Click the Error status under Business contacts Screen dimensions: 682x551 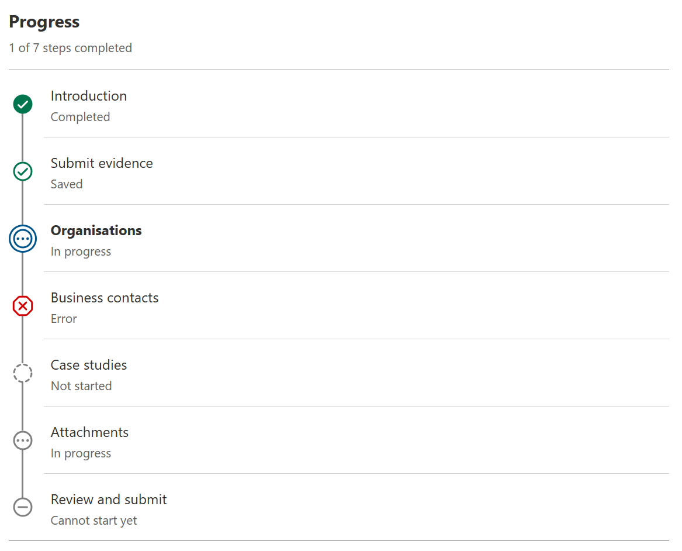(64, 319)
